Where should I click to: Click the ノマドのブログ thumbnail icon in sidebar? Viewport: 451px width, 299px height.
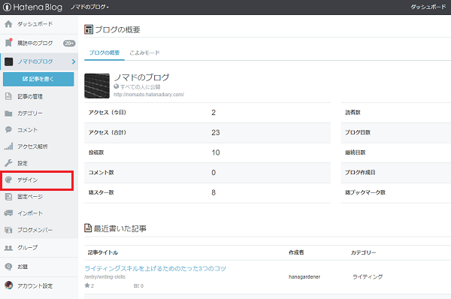pyautogui.click(x=8, y=62)
